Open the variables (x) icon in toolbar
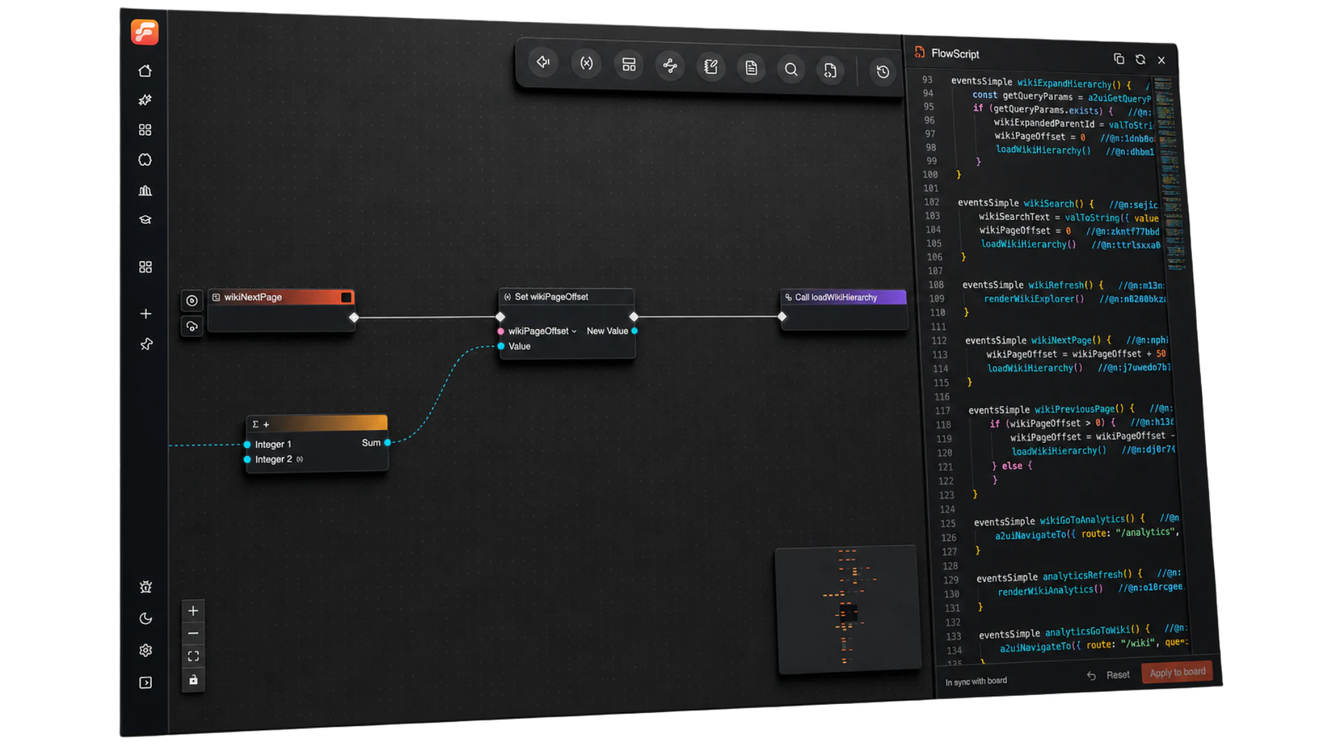This screenshot has width=1323, height=744. (x=586, y=63)
